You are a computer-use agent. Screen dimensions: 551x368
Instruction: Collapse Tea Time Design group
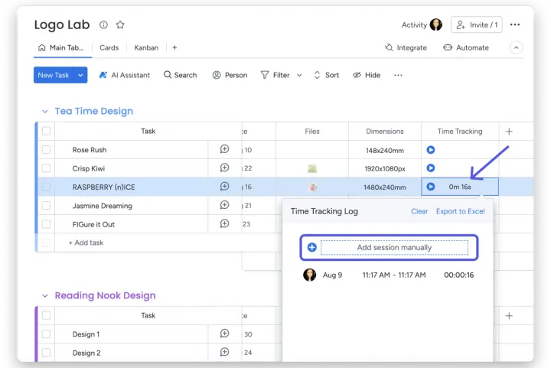coord(45,111)
